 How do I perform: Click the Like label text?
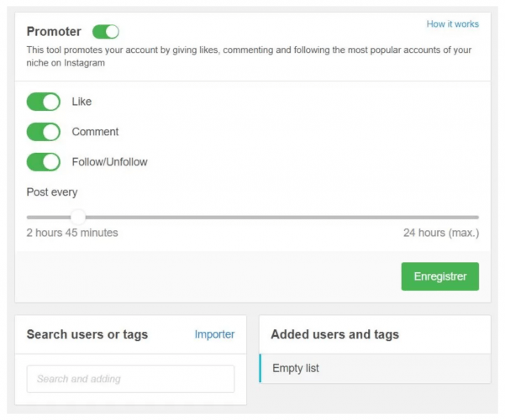click(x=82, y=102)
